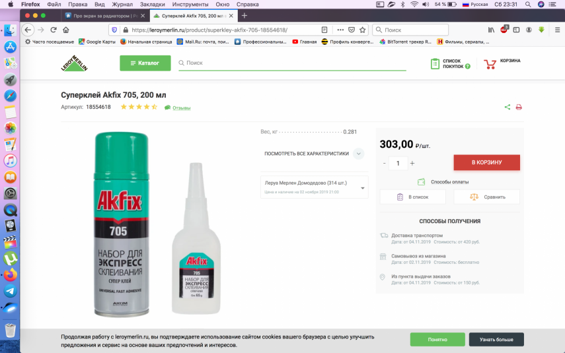Click the В корзину button

click(486, 162)
